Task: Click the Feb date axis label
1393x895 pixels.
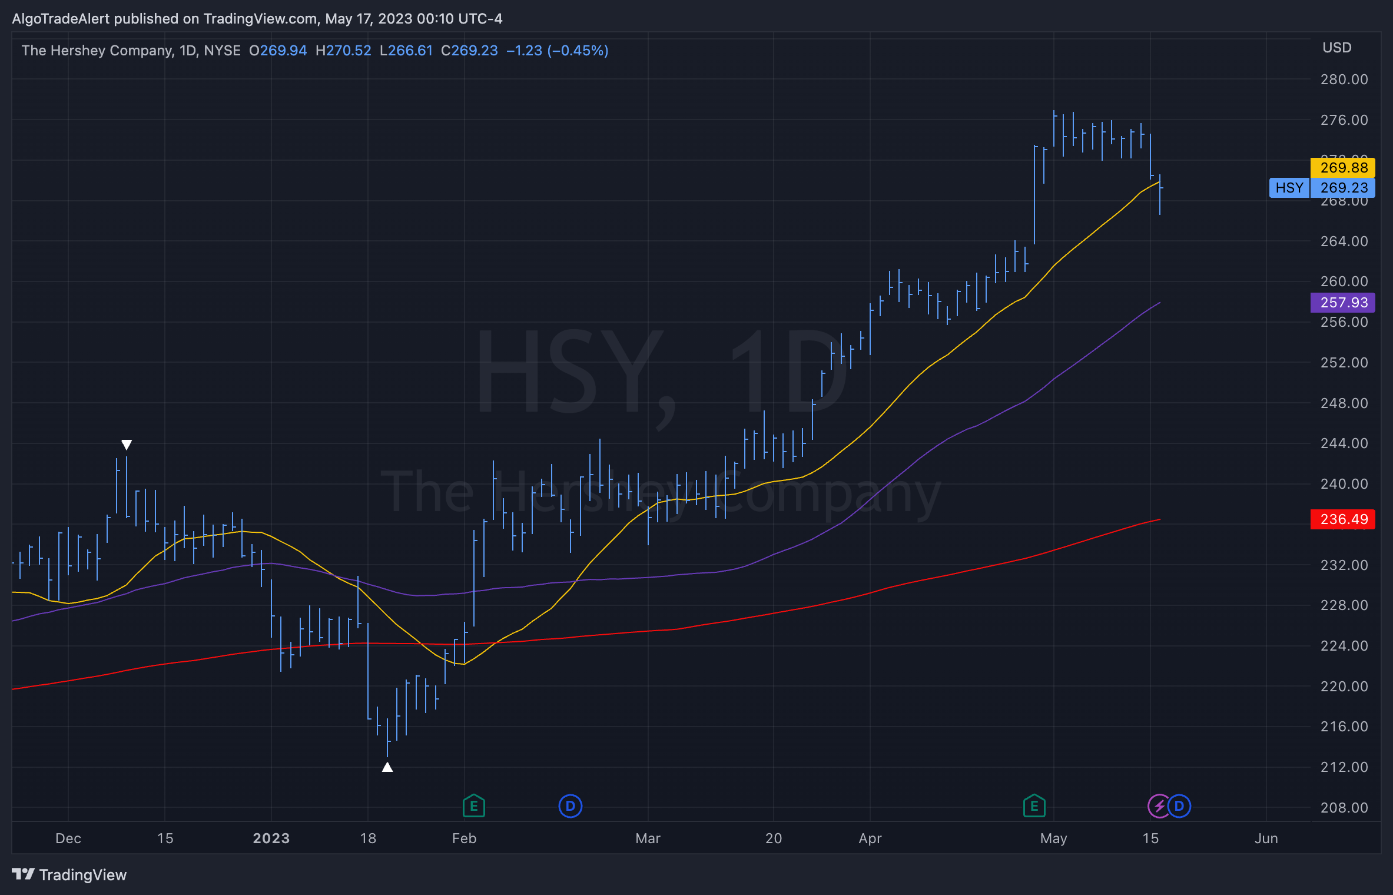Action: tap(465, 838)
